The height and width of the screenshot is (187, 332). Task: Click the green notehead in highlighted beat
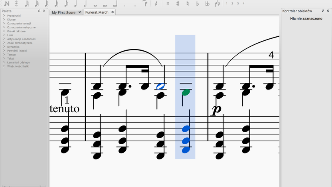(186, 92)
